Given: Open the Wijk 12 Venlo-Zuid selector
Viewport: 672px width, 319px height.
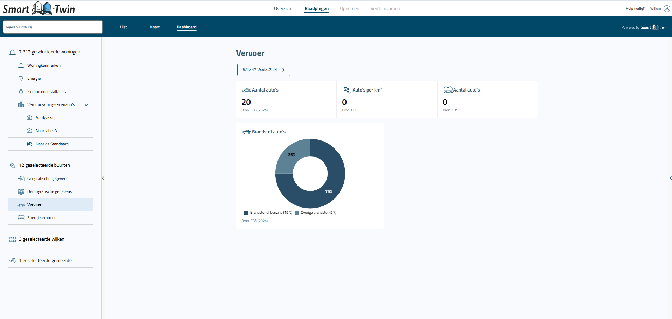Looking at the screenshot, I should 263,70.
